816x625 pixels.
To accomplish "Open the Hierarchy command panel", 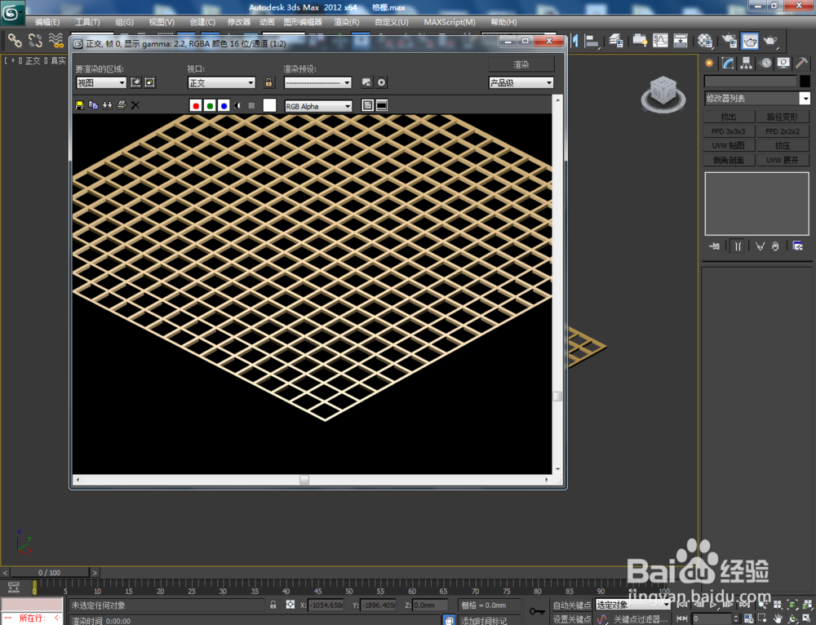I will click(747, 64).
